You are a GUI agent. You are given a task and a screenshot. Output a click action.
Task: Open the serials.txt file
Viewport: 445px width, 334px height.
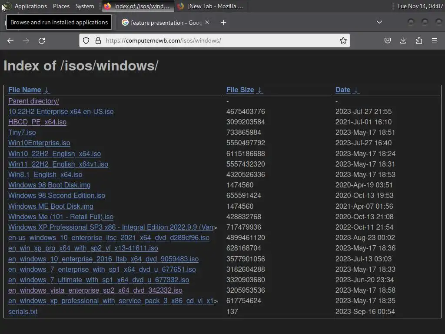click(23, 311)
